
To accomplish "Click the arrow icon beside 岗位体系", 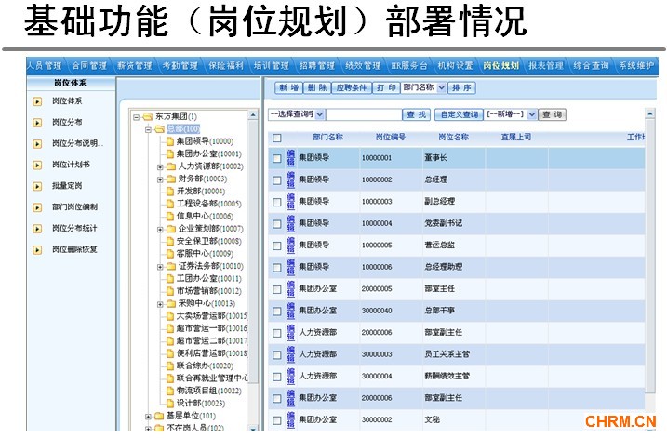I will pyautogui.click(x=37, y=100).
